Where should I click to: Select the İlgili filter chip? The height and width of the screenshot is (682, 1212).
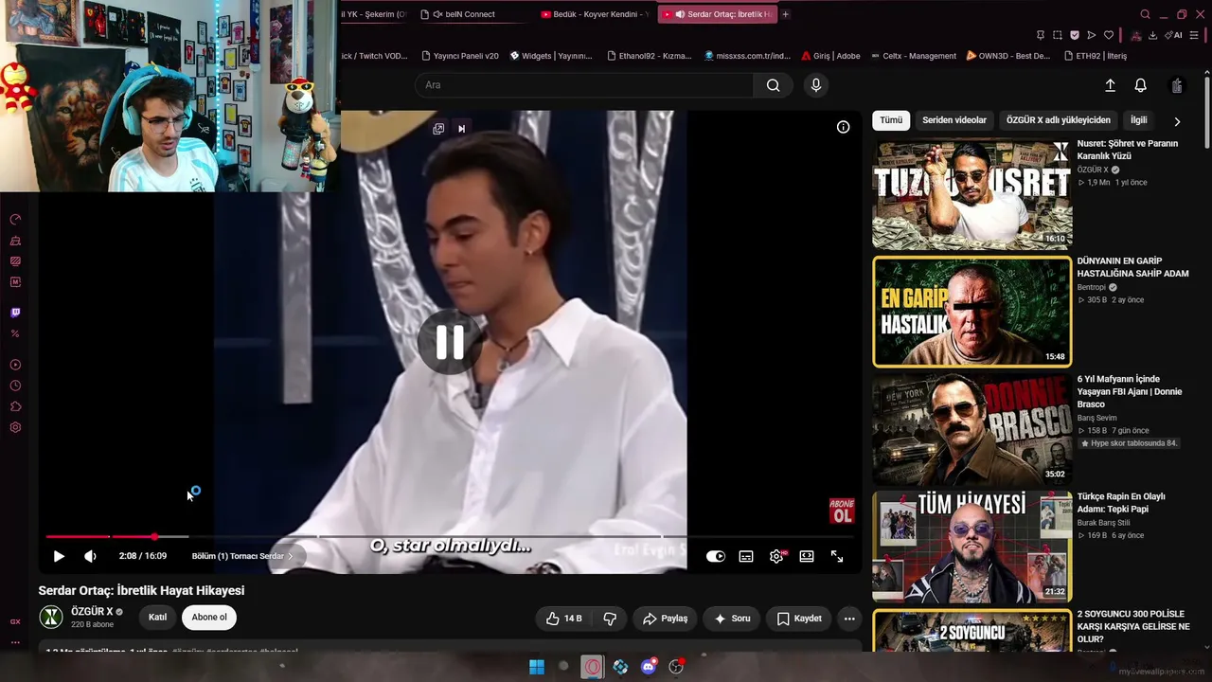(x=1139, y=120)
